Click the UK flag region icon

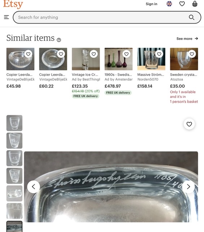(169, 4)
